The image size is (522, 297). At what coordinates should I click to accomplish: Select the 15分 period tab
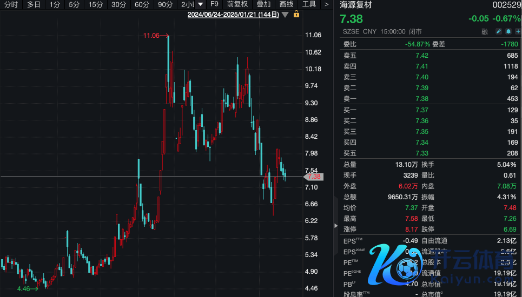tap(96, 4)
